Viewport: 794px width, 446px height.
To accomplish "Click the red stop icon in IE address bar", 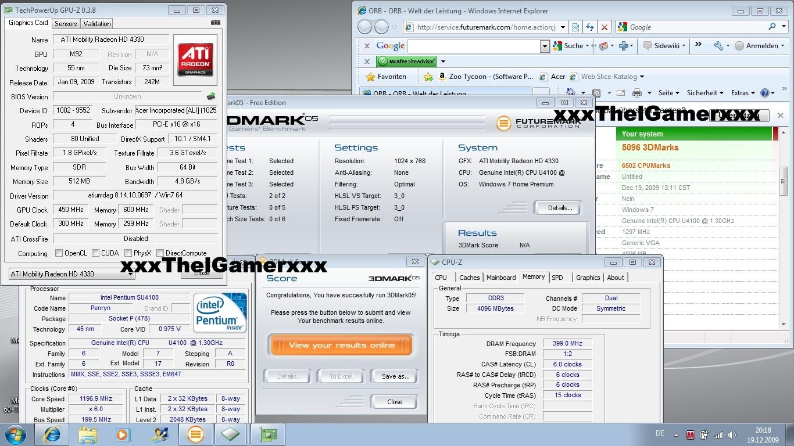I will coord(605,27).
